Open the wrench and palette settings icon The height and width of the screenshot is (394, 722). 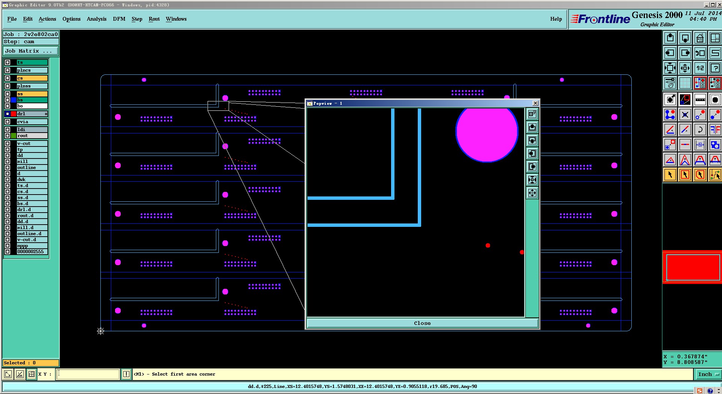coord(670,83)
